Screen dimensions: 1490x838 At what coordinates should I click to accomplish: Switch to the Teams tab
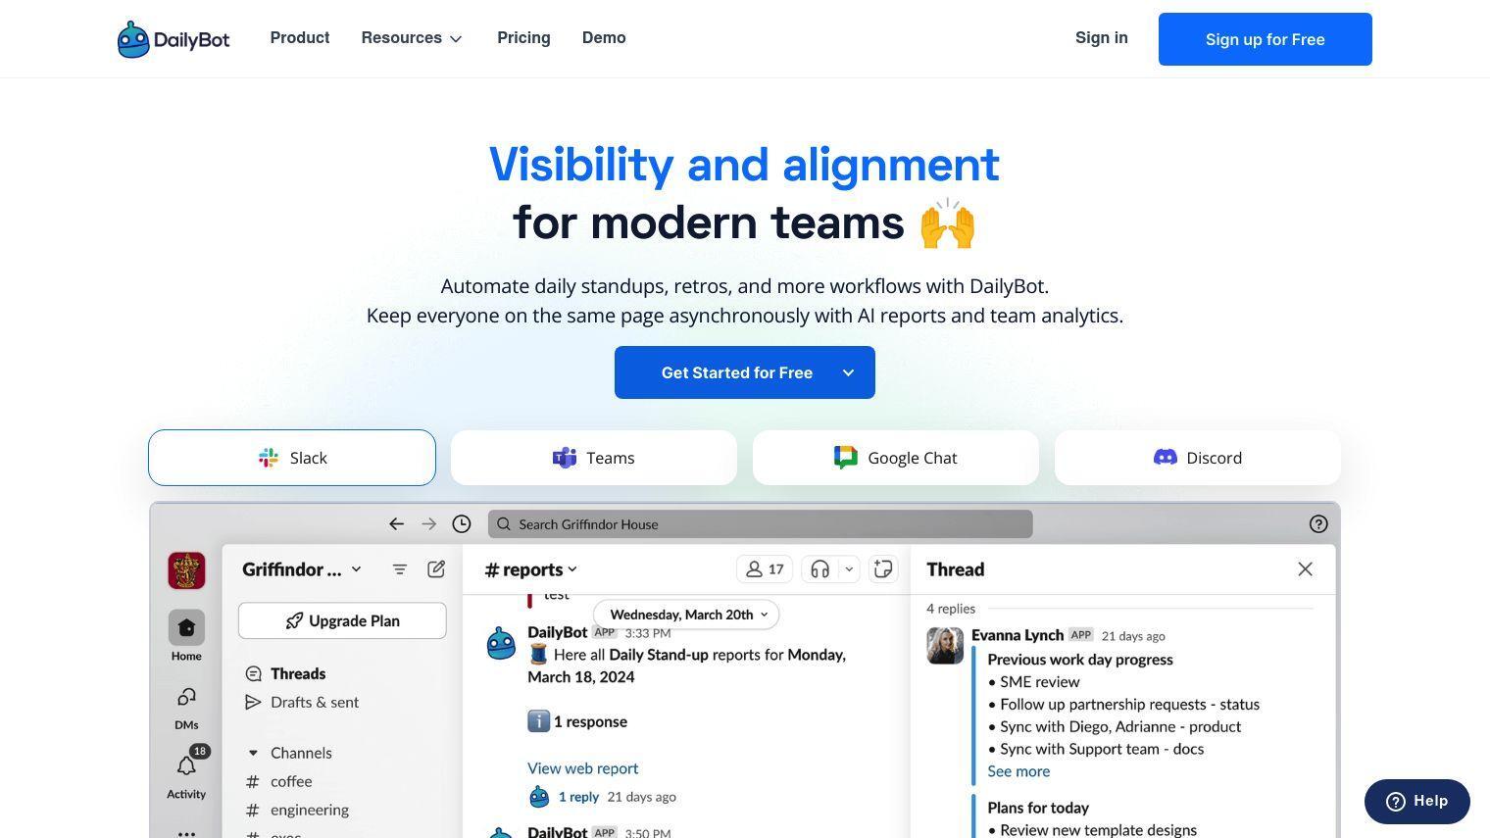point(594,458)
